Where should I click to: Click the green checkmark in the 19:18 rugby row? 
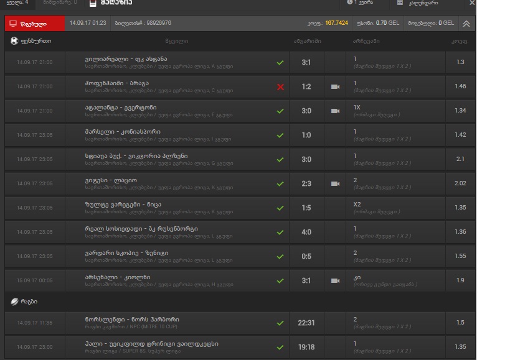pyautogui.click(x=280, y=348)
